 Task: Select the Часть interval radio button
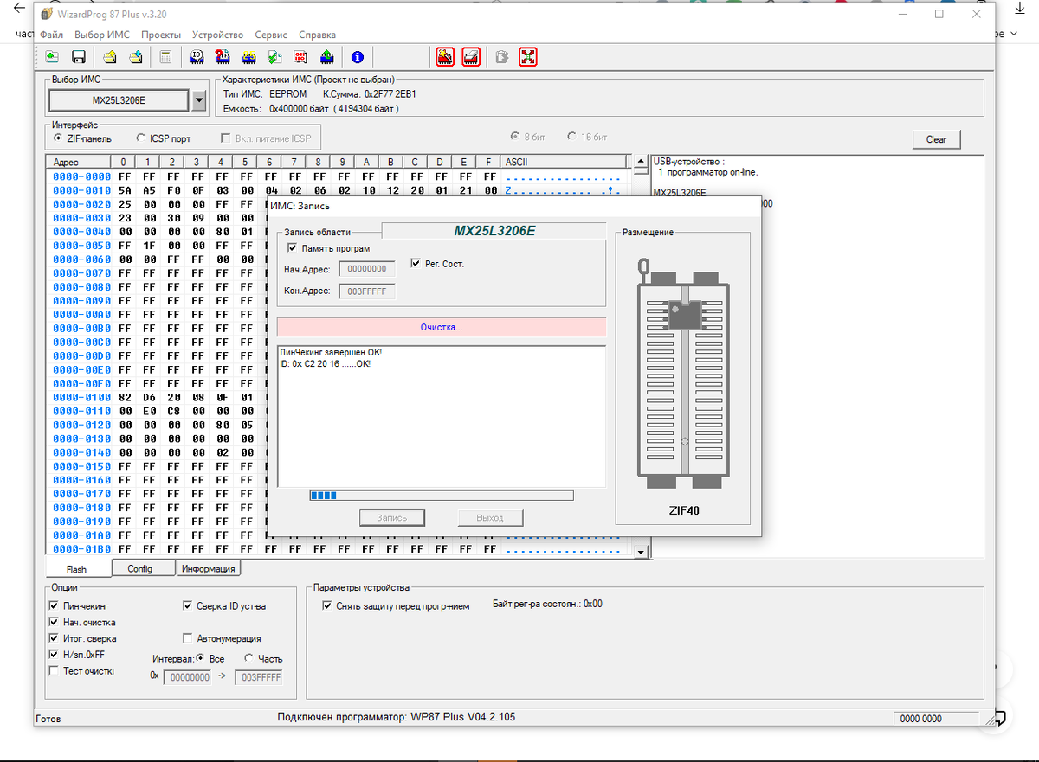coord(248,658)
